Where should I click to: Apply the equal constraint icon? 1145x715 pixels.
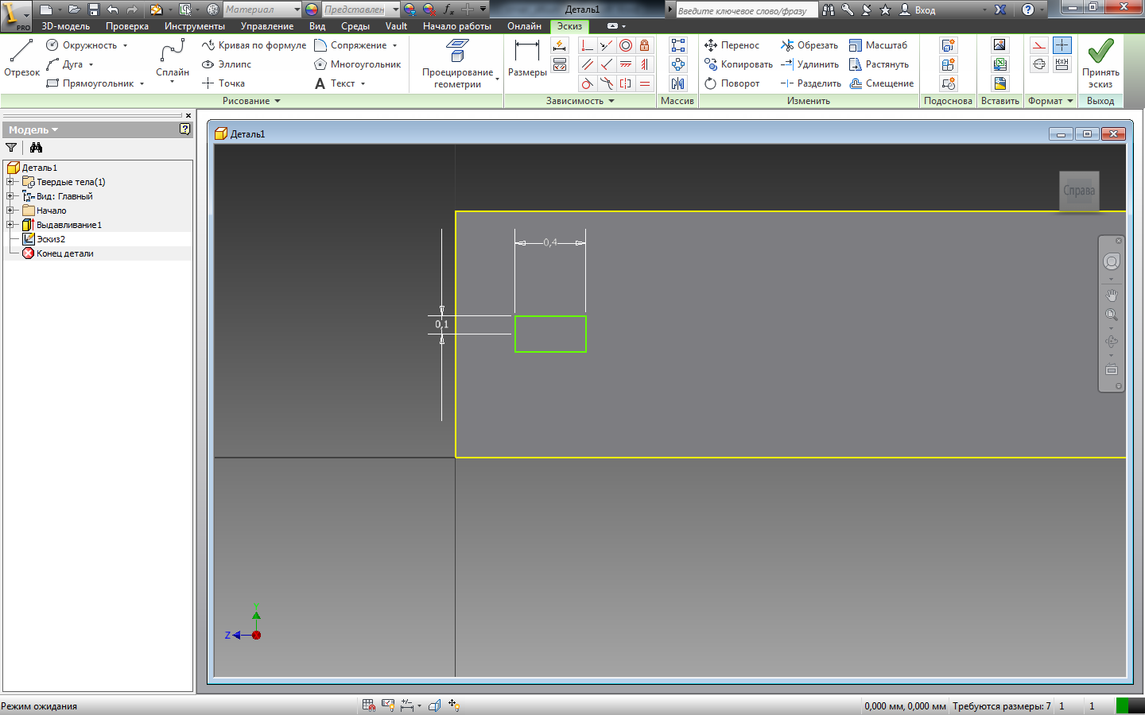coord(645,83)
